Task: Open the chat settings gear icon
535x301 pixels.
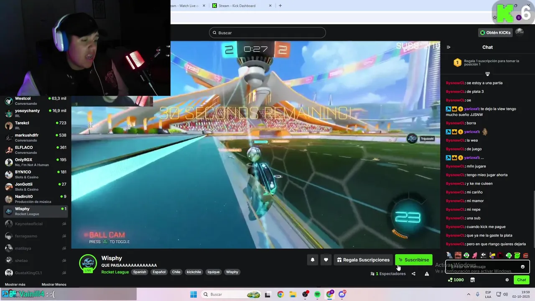Action: (x=507, y=280)
